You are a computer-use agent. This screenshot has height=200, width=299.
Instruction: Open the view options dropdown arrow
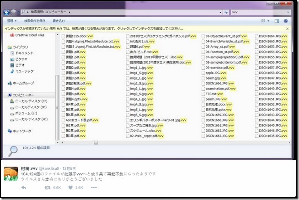pyautogui.click(x=268, y=21)
